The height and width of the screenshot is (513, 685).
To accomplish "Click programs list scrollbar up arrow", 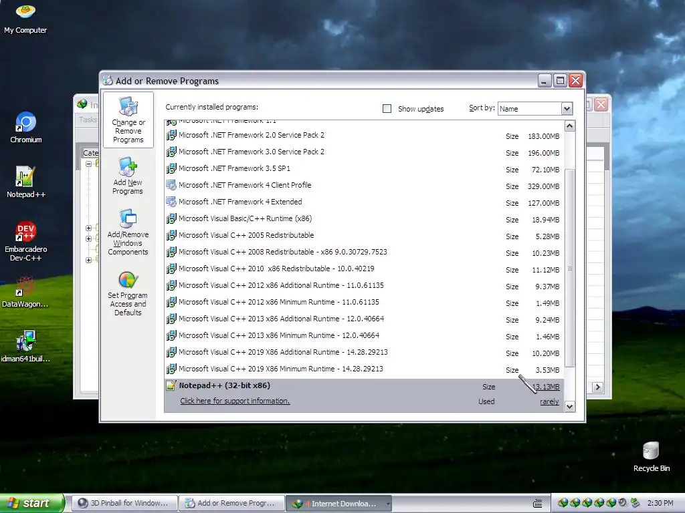I will coord(570,126).
